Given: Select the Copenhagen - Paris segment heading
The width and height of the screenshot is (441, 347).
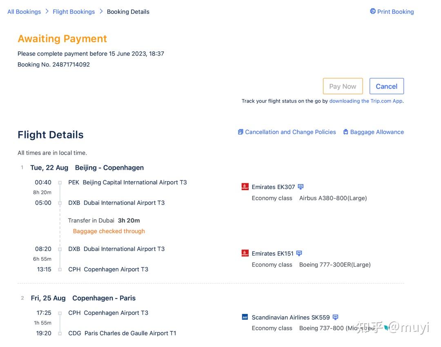Looking at the screenshot, I should click(x=104, y=298).
